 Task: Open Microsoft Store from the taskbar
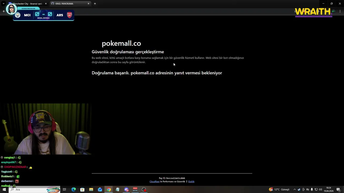click(82, 190)
